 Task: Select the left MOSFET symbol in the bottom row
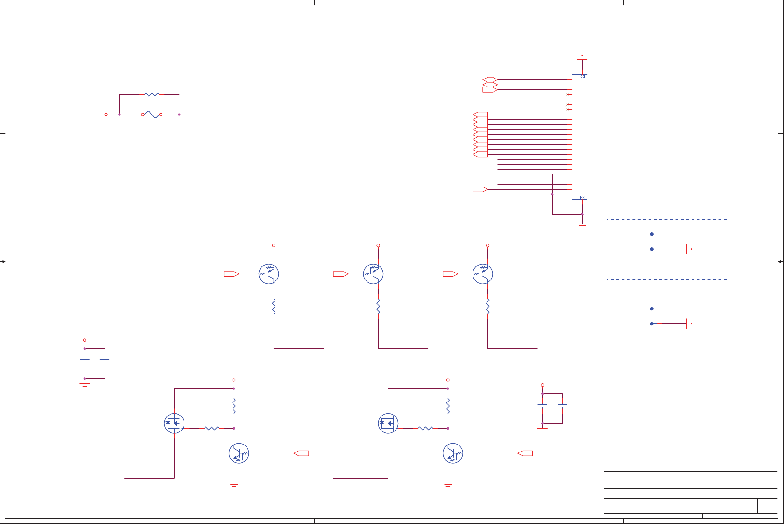click(x=174, y=424)
